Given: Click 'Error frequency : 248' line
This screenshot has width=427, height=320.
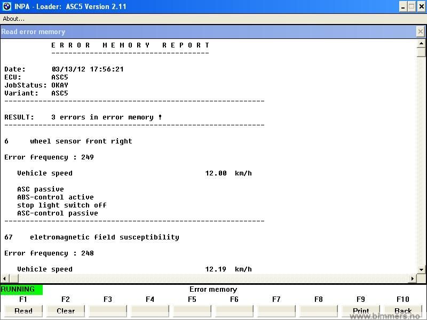Looking at the screenshot, I should pyautogui.click(x=49, y=253).
